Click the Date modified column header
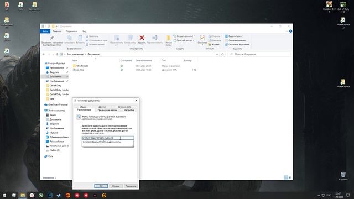This screenshot has width=354, height=199. click(144, 60)
